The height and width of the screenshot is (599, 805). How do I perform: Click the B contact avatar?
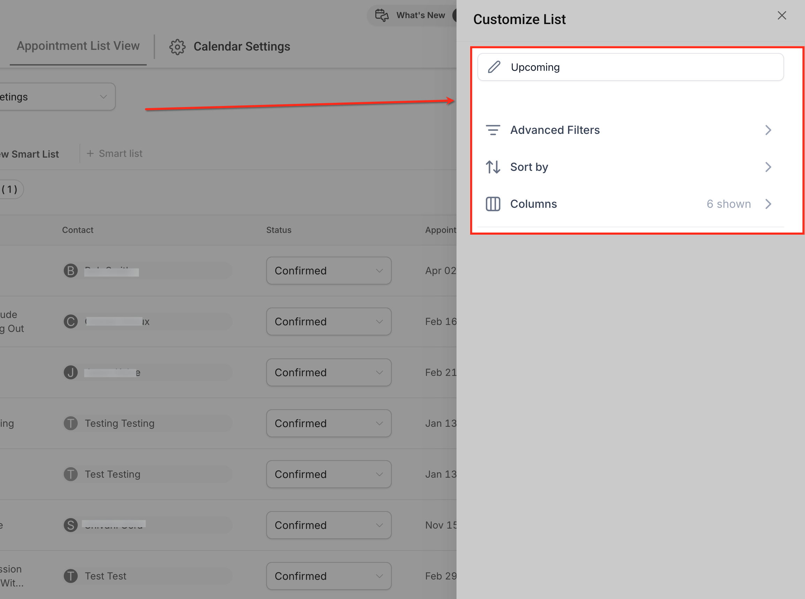pyautogui.click(x=71, y=271)
